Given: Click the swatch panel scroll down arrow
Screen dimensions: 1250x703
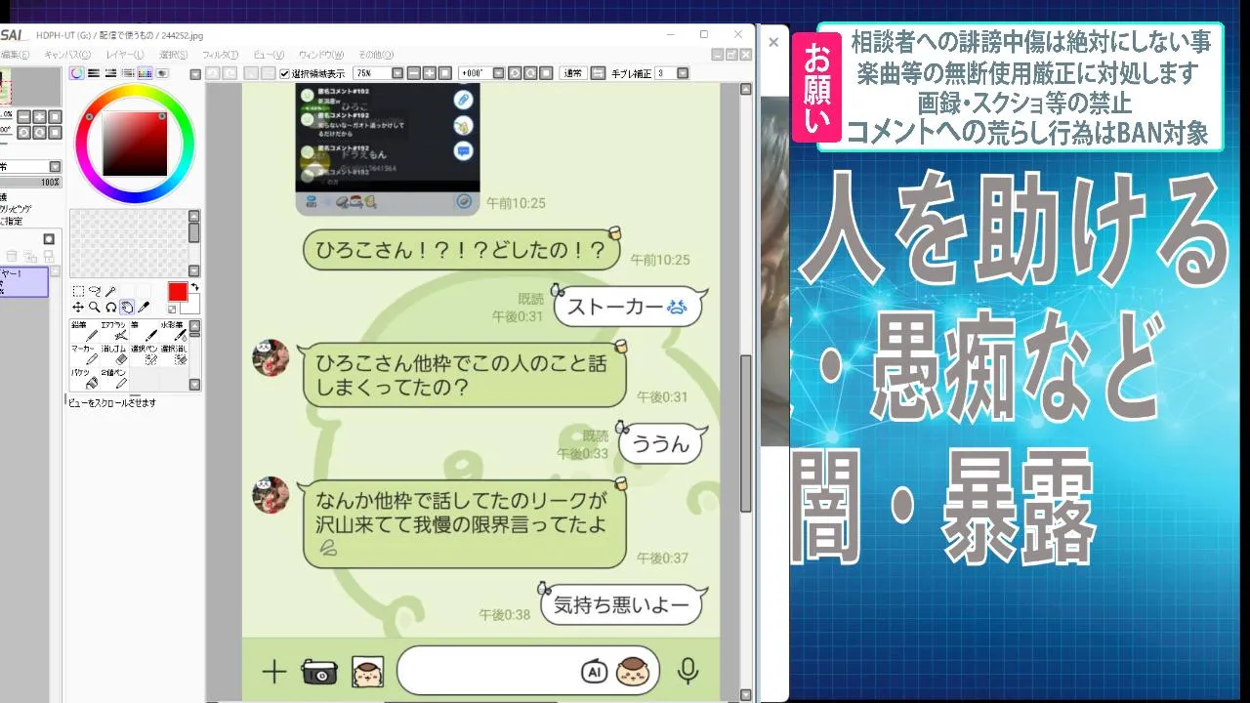Looking at the screenshot, I should 194,270.
